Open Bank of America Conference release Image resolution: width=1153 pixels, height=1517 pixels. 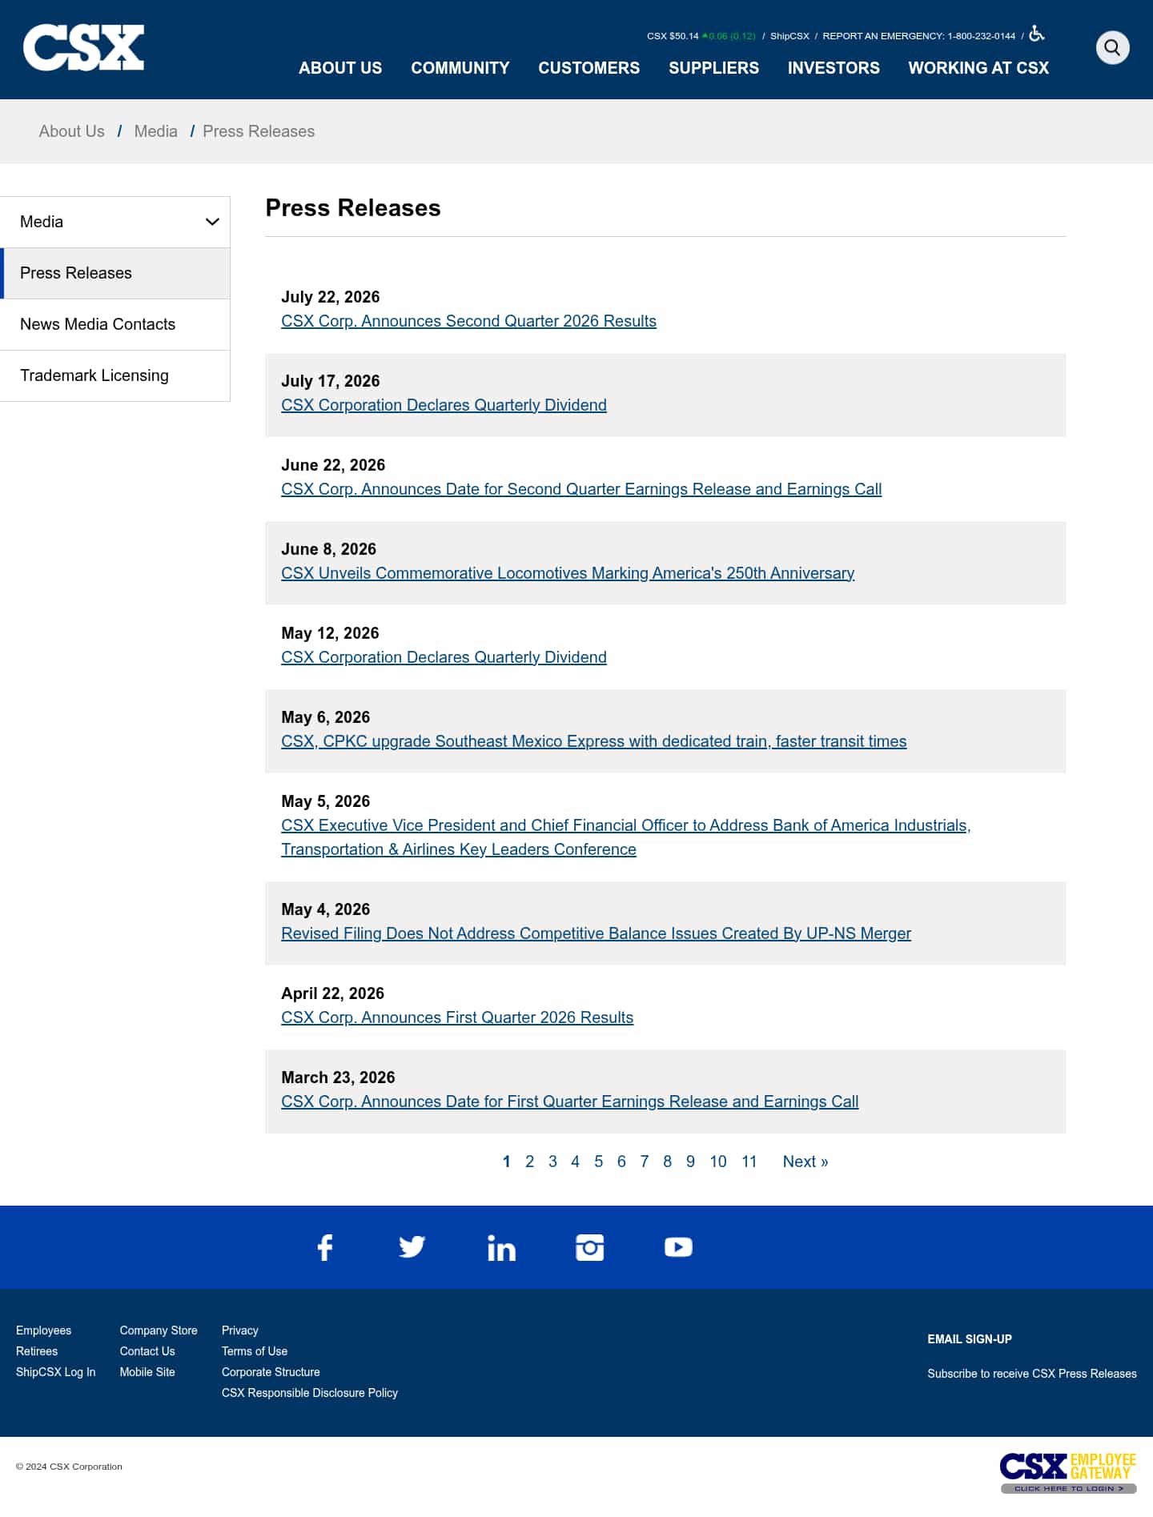point(626,837)
